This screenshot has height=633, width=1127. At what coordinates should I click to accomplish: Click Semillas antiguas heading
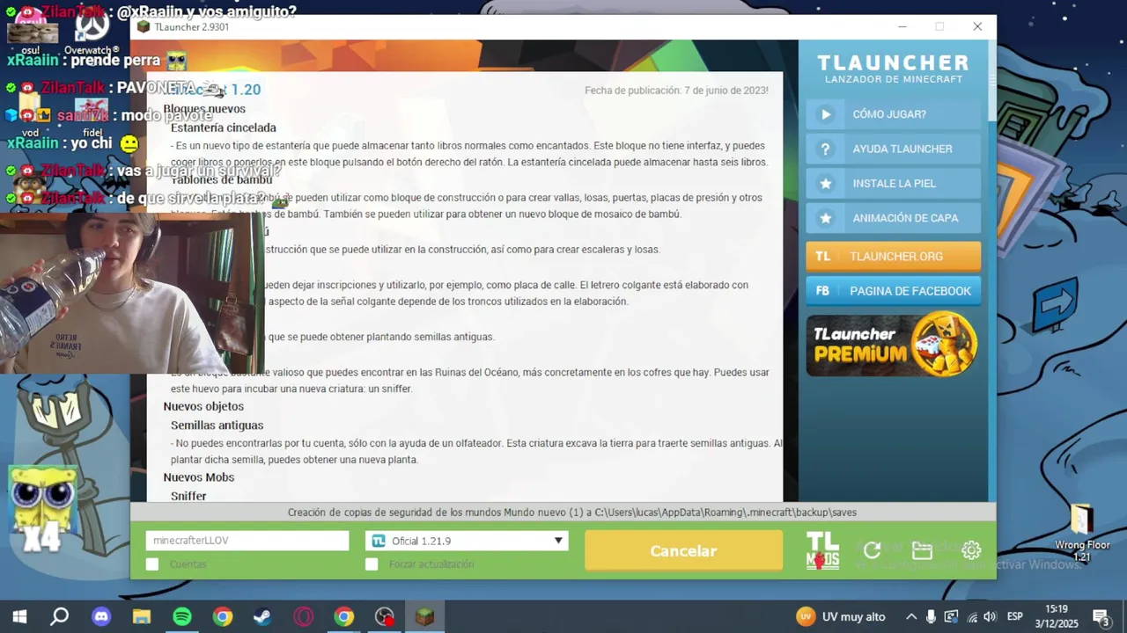pyautogui.click(x=217, y=426)
